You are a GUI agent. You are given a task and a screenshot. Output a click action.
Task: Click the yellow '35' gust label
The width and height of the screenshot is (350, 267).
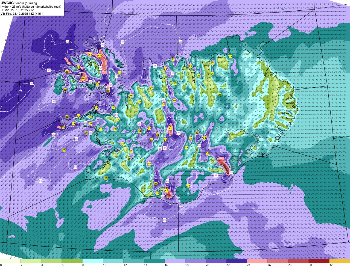(63, 127)
